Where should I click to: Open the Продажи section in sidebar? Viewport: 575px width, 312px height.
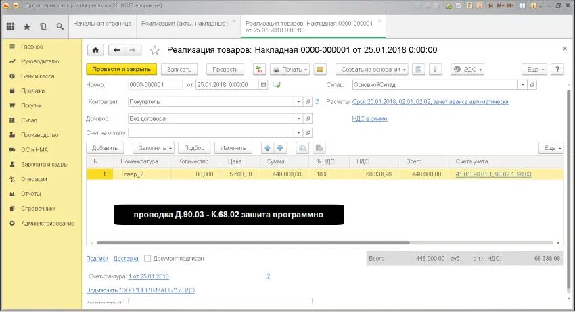tap(32, 90)
